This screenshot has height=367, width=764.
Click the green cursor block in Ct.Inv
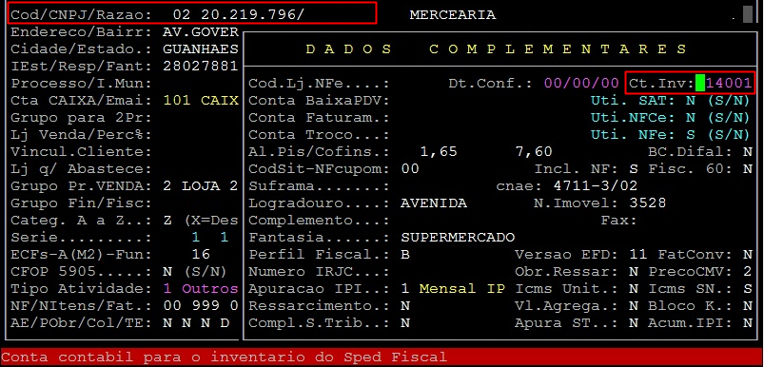coord(700,84)
